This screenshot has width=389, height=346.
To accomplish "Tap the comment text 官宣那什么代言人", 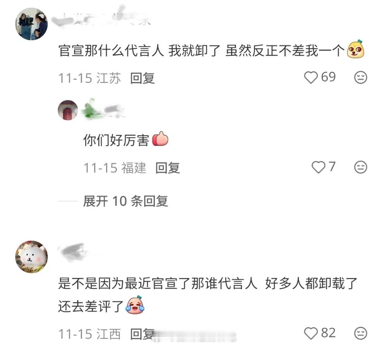I will pos(111,51).
